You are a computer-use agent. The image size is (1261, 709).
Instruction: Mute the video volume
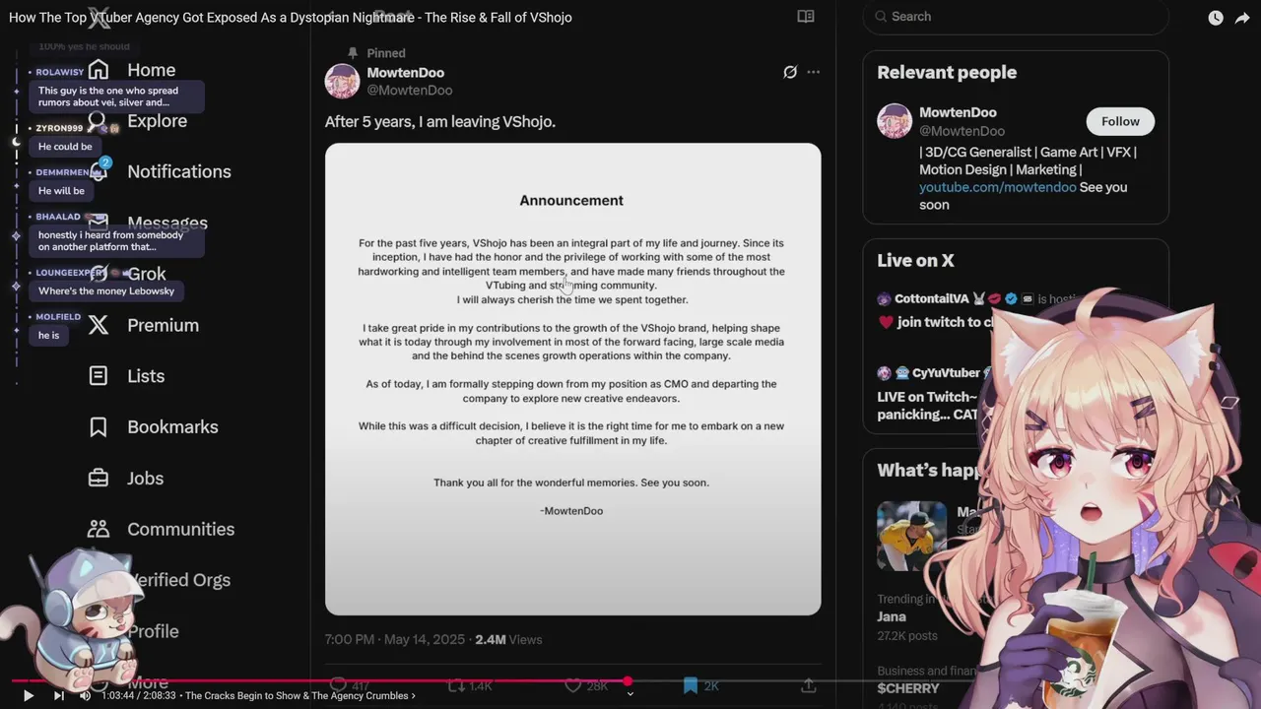tap(85, 695)
